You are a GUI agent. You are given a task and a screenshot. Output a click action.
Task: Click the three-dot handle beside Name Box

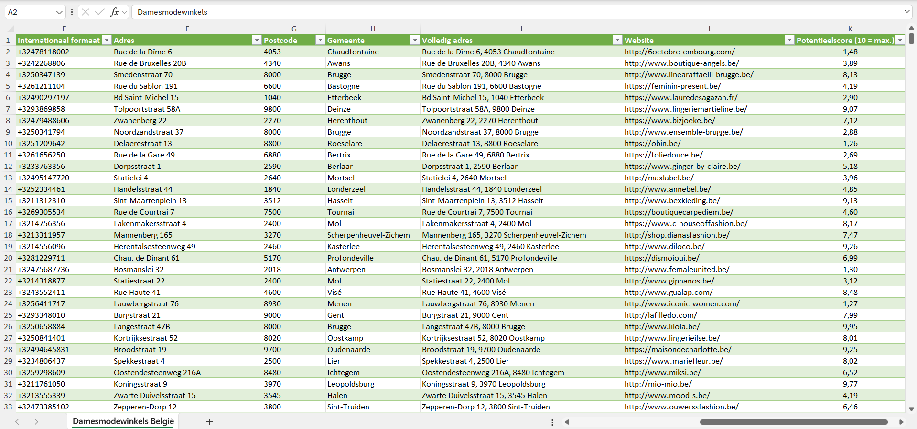[x=72, y=12]
